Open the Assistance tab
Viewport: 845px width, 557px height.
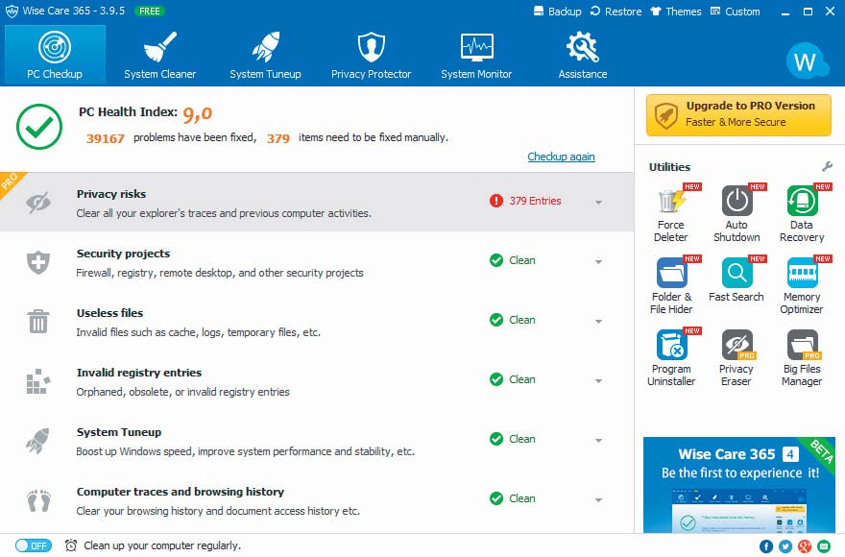click(x=583, y=55)
